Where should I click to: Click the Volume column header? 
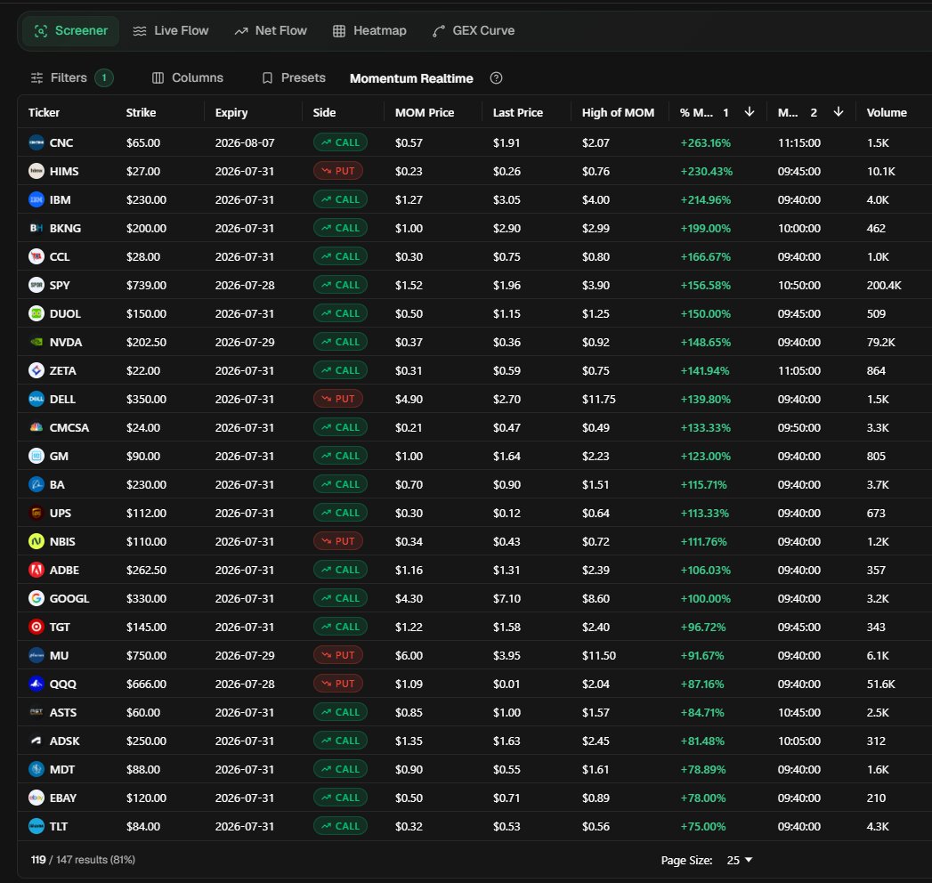[x=887, y=112]
